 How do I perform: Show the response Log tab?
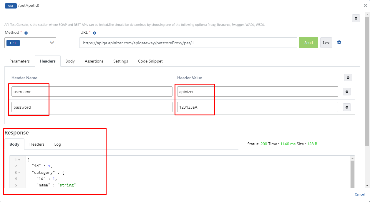click(x=58, y=144)
